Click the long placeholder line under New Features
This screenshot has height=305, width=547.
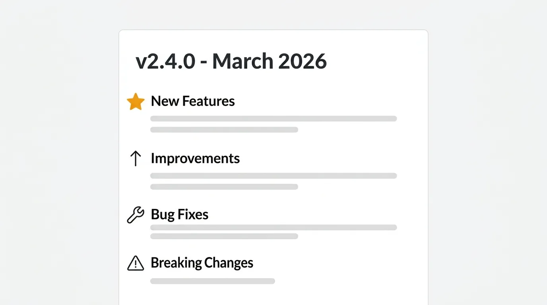[273, 118]
